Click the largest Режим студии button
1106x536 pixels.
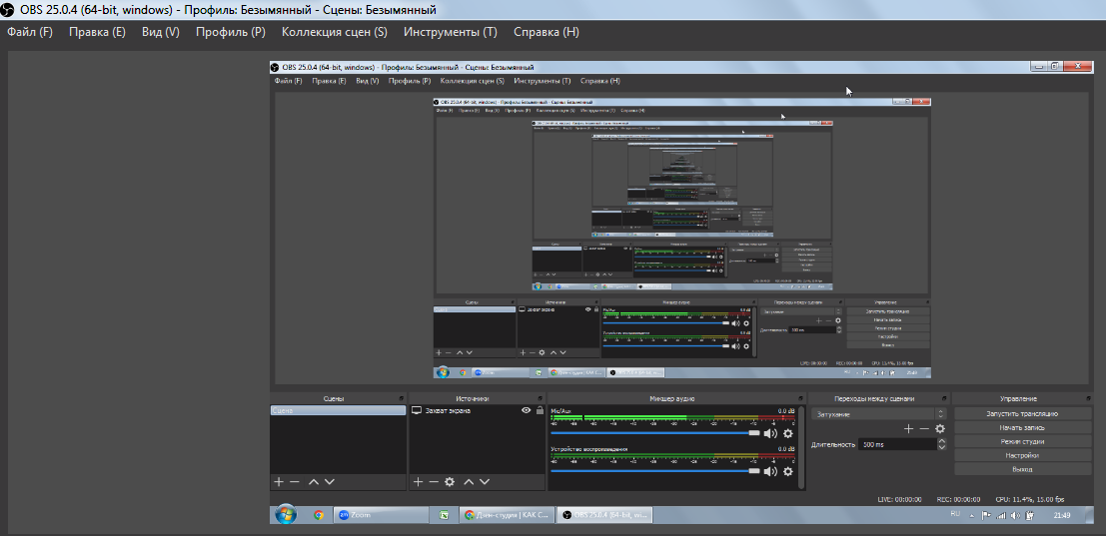tap(1022, 441)
